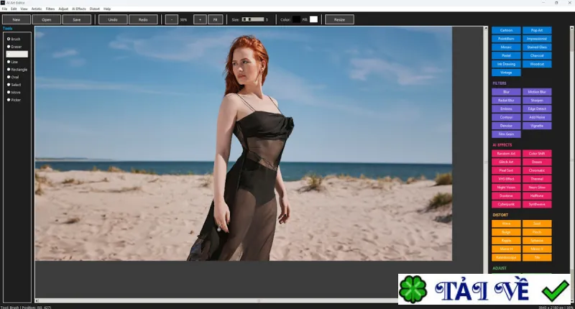Apply the Mirror H distortion
This screenshot has width=575, height=309.
pyautogui.click(x=506, y=249)
